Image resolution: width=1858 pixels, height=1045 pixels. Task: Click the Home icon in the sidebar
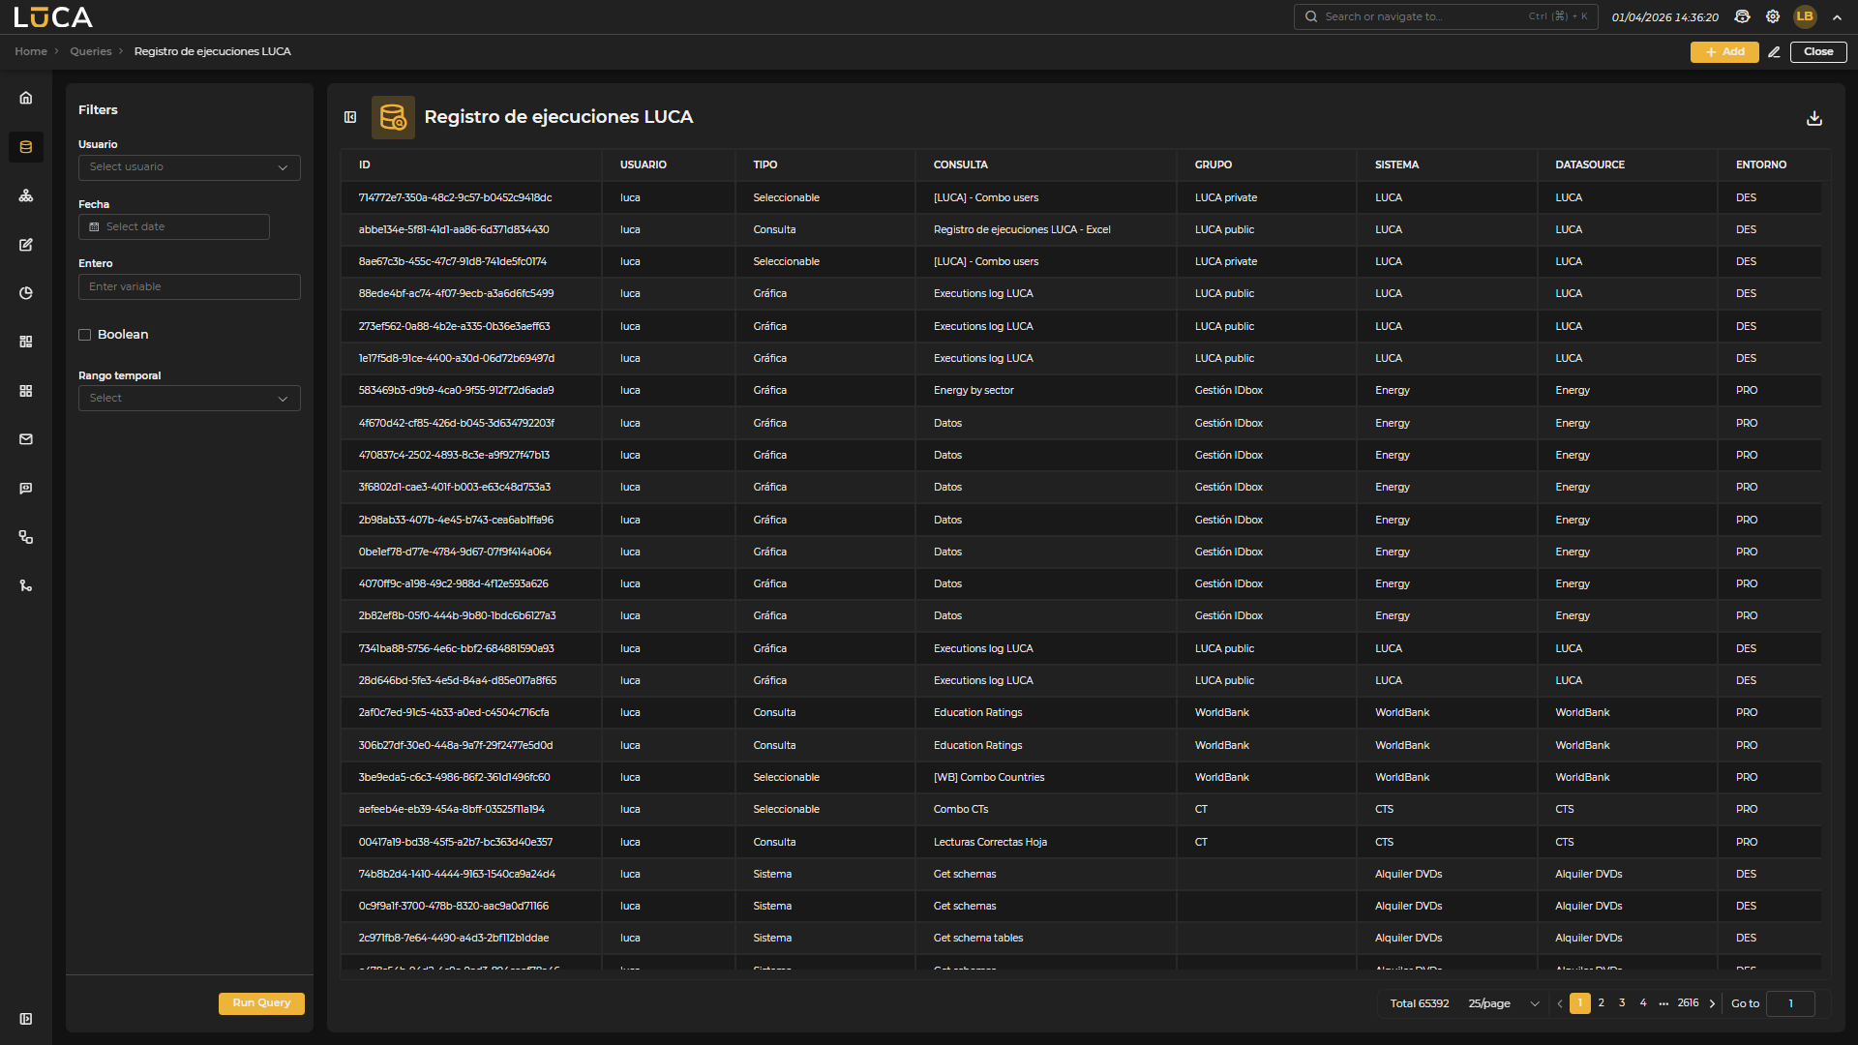click(26, 98)
